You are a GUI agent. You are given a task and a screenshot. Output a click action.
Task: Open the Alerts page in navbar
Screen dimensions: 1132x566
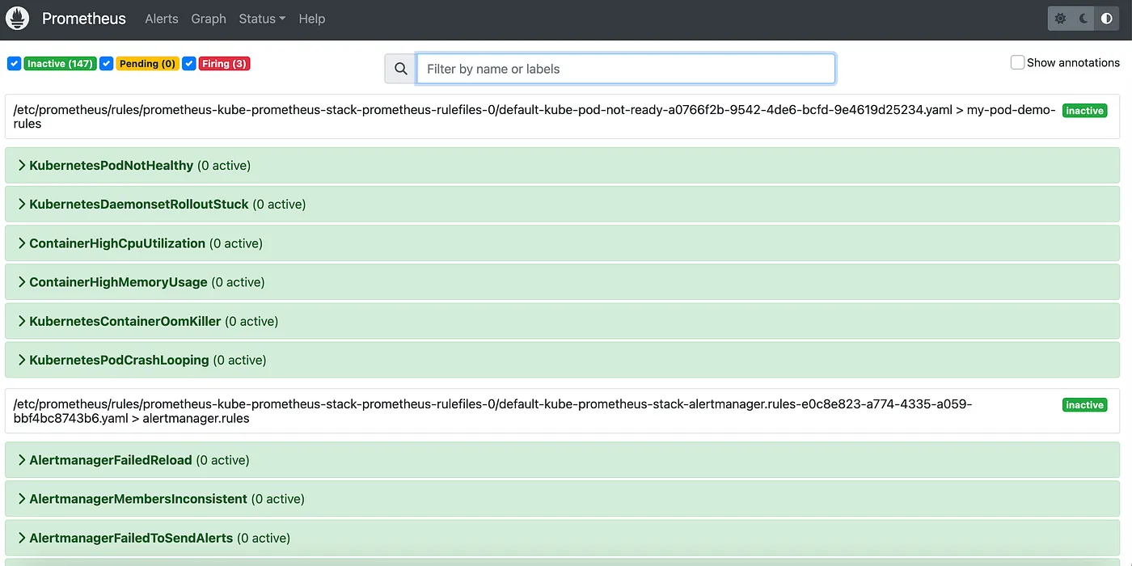pos(162,19)
